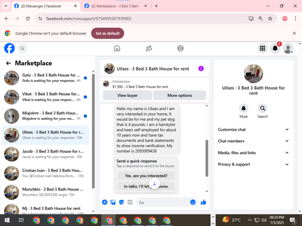
Task: Click the Chrome zoom magnifier icon
Action: point(260,19)
